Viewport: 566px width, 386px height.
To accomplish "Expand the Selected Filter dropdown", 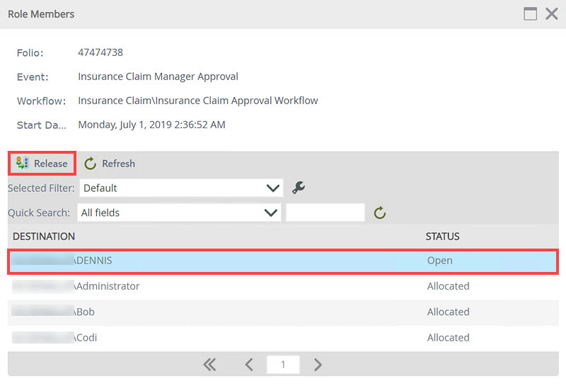I will (x=272, y=188).
